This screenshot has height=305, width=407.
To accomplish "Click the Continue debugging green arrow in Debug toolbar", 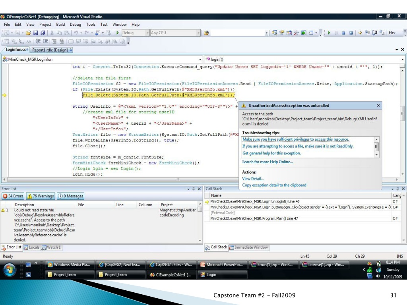I will [329, 33].
